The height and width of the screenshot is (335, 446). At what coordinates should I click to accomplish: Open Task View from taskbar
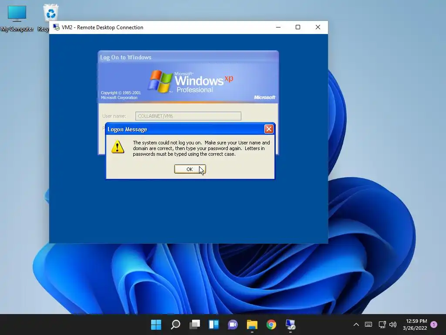point(195,325)
